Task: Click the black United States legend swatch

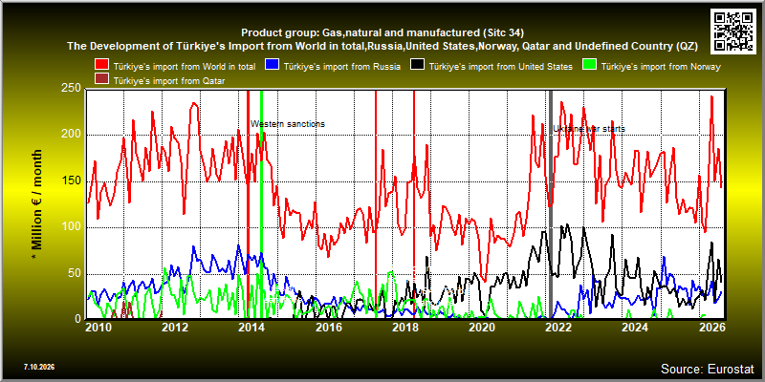Action: click(x=417, y=66)
